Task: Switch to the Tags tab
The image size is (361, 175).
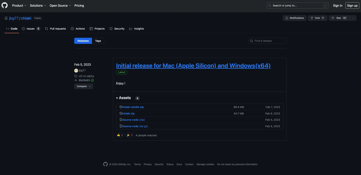Action: coord(98,41)
